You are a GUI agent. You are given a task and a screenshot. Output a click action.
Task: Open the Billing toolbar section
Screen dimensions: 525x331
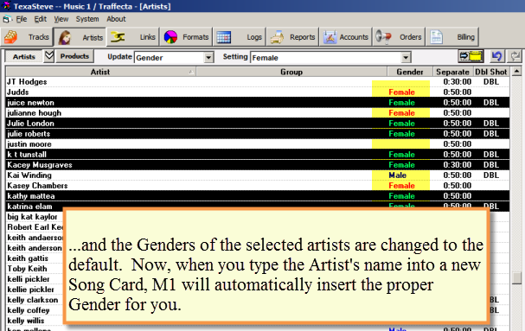pyautogui.click(x=452, y=37)
